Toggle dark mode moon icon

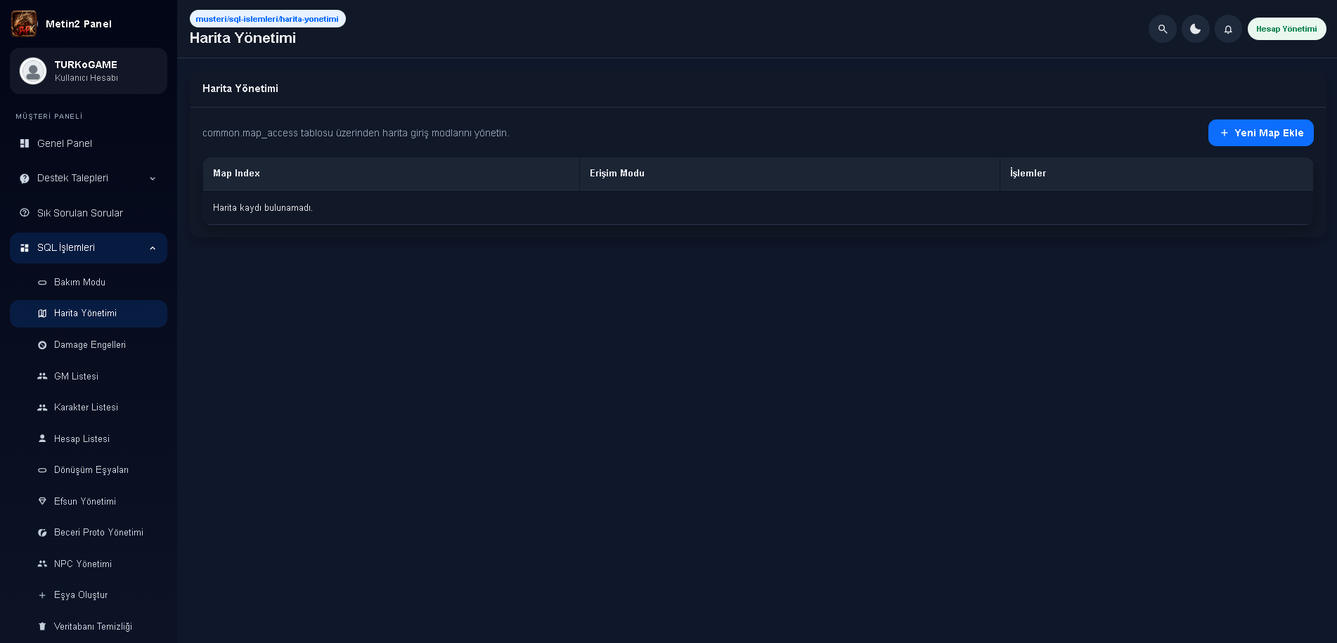1196,29
